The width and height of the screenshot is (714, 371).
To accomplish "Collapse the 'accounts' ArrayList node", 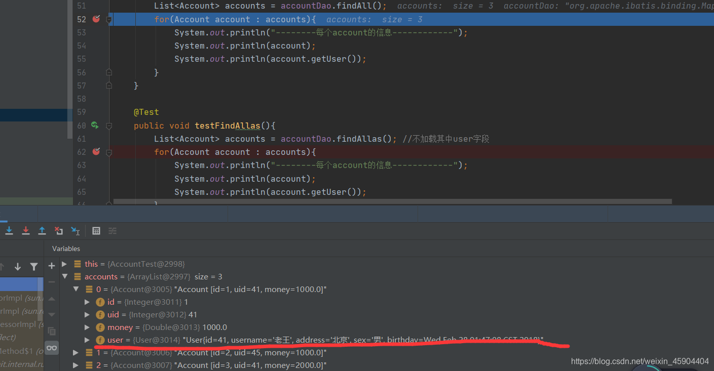I will 64,276.
